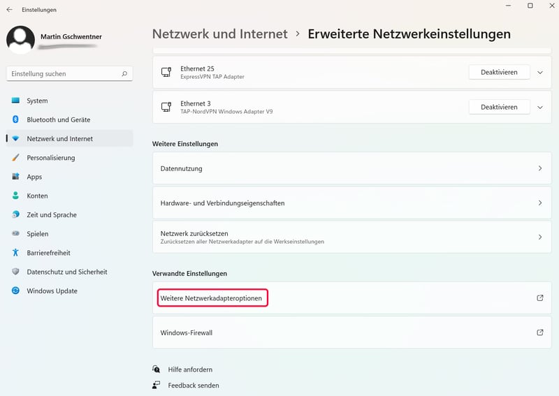Viewport: 559px width, 396px height.
Task: Open the Datennutzung settings page
Action: [351, 168]
